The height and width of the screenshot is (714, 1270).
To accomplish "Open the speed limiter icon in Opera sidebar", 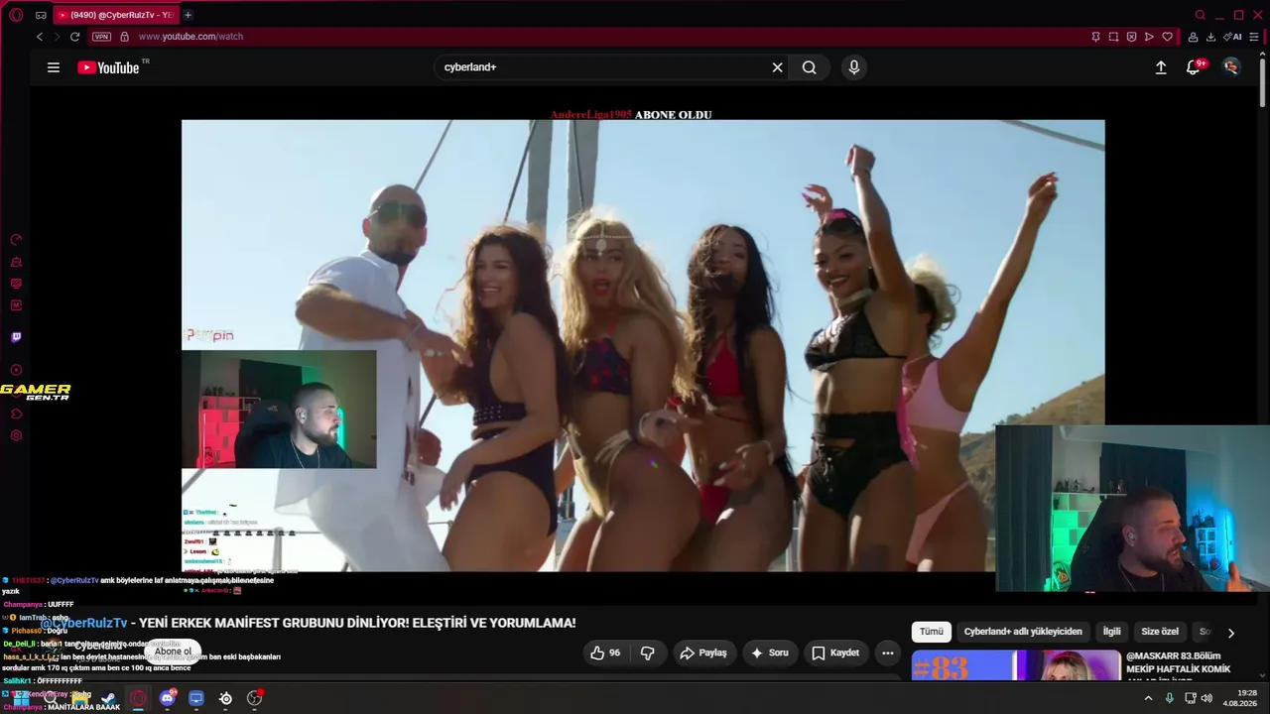I will tap(16, 240).
